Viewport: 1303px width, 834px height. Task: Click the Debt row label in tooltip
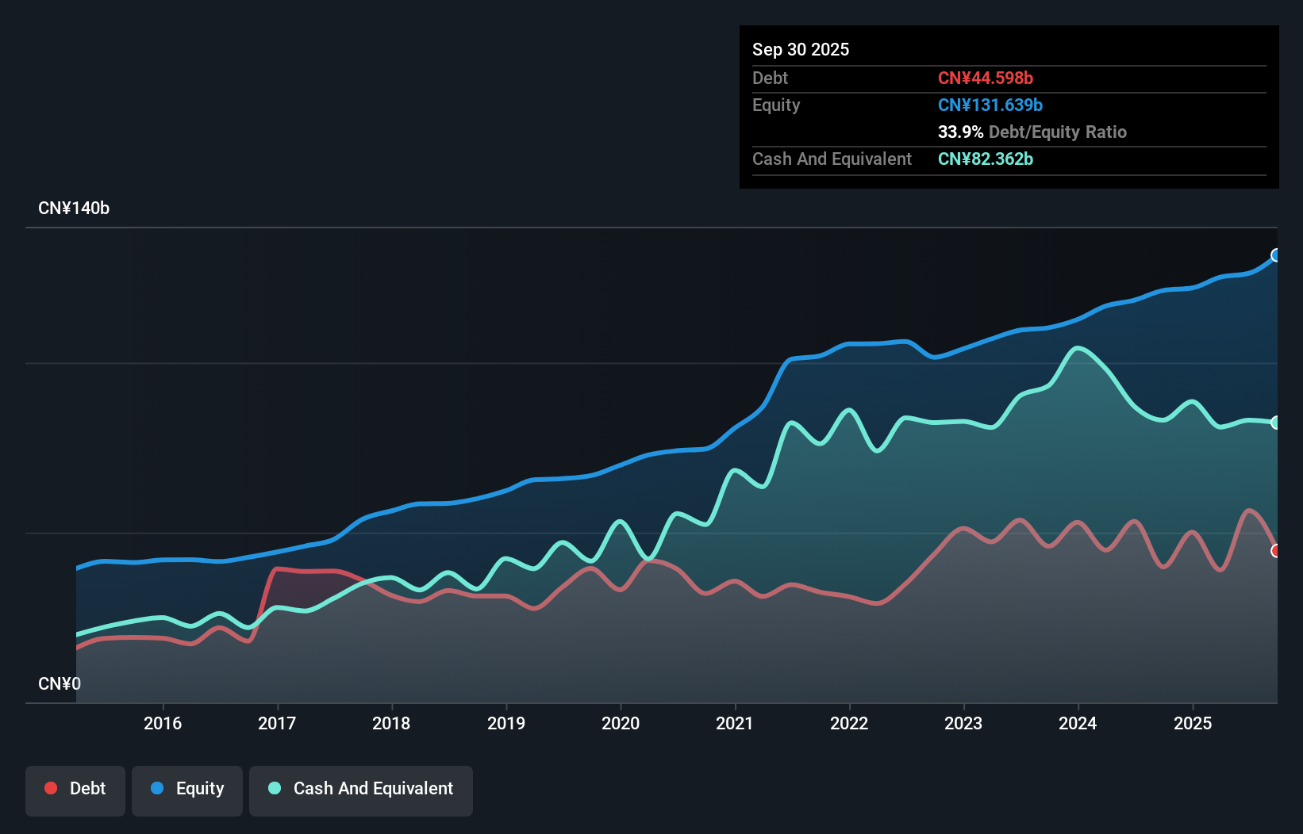pyautogui.click(x=770, y=78)
